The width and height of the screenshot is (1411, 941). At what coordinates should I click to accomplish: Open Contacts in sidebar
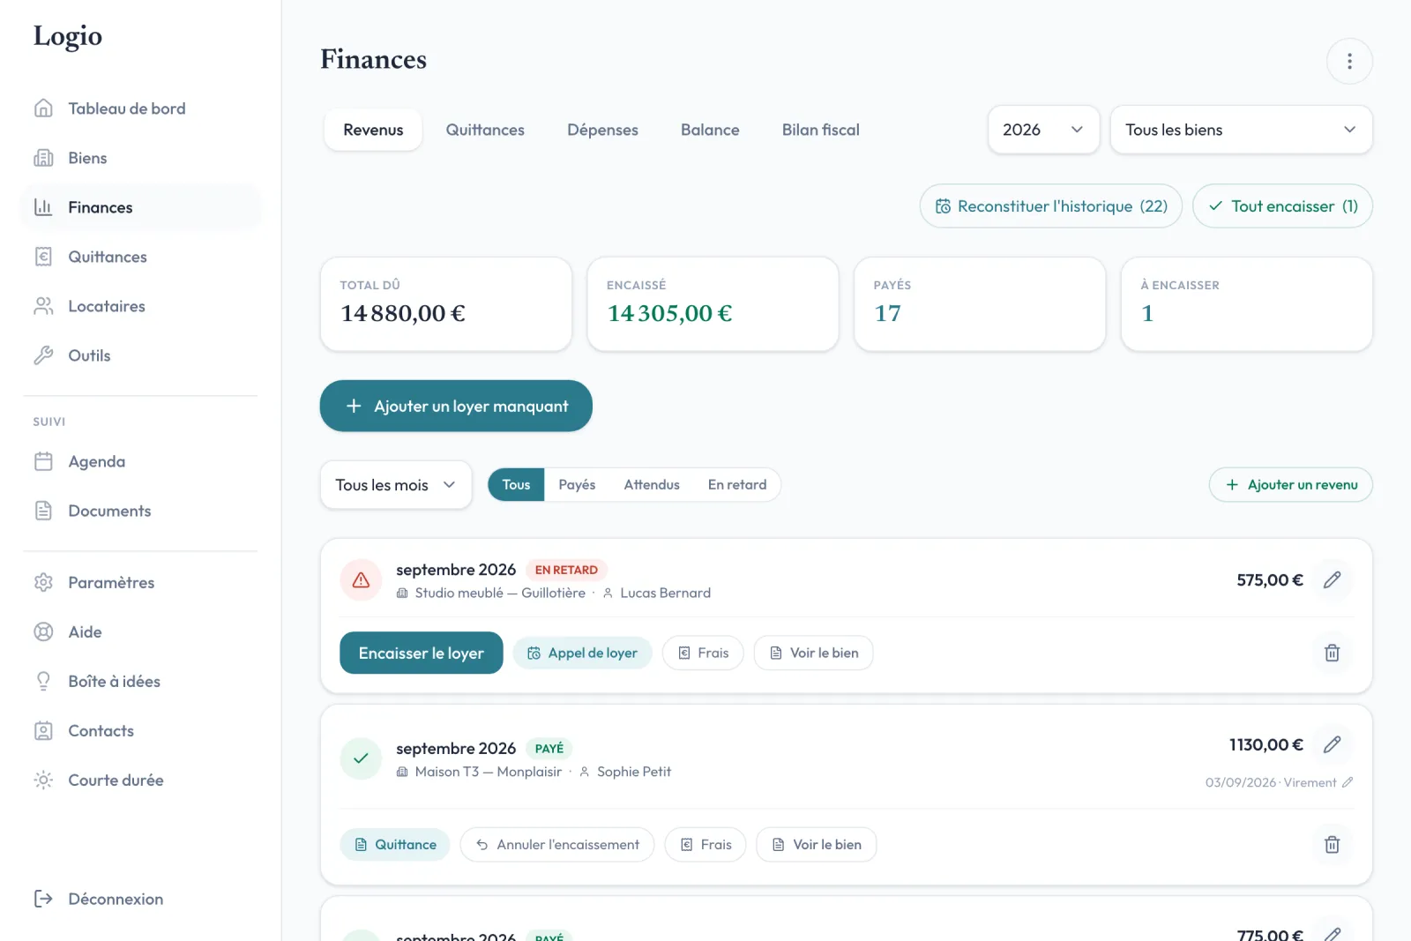pos(141,730)
